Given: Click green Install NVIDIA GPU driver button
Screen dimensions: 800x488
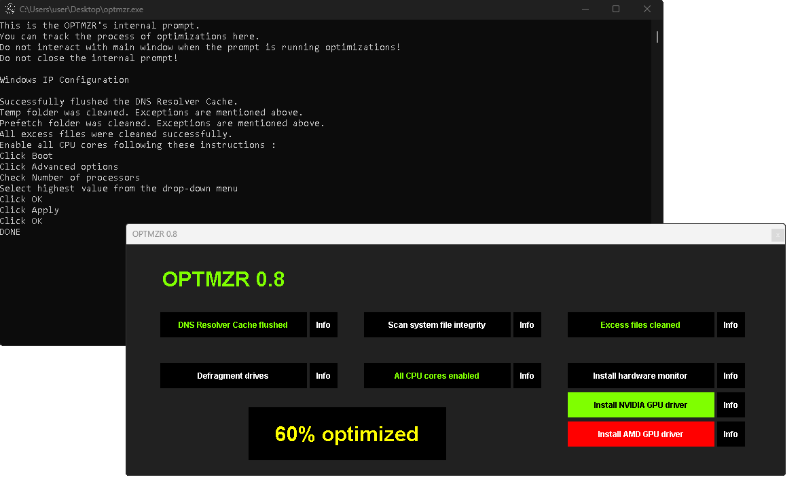Looking at the screenshot, I should tap(640, 405).
